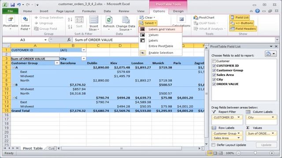
Task: Click the Group Field button
Action: pyautogui.click(x=46, y=29)
